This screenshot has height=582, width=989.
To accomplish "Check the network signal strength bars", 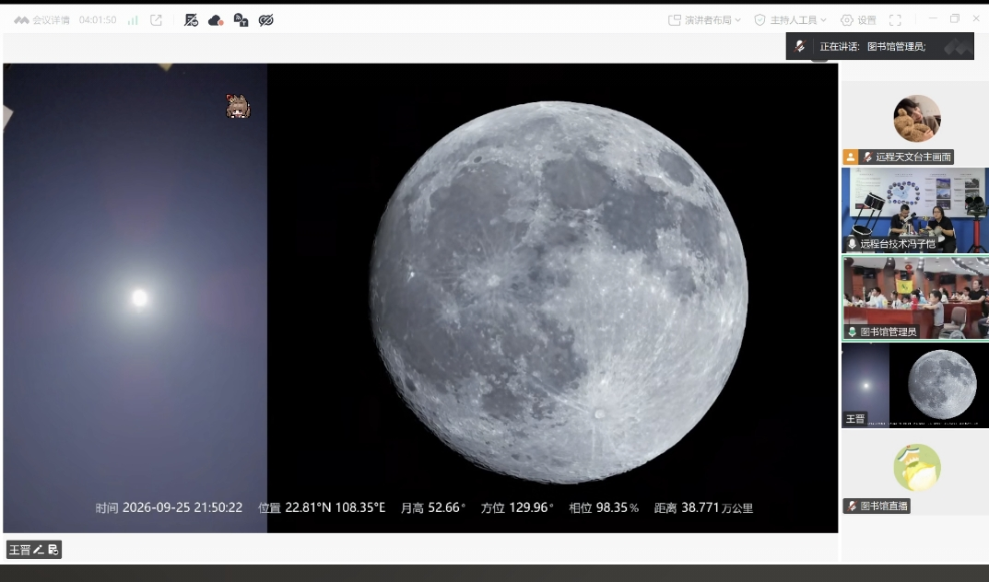I will click(133, 20).
